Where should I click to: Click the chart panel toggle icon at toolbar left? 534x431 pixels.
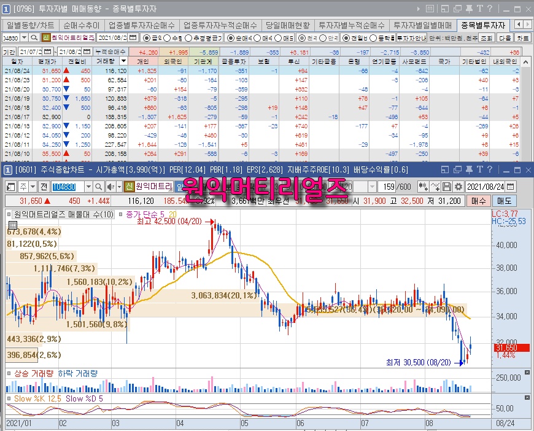pyautogui.click(x=11, y=187)
